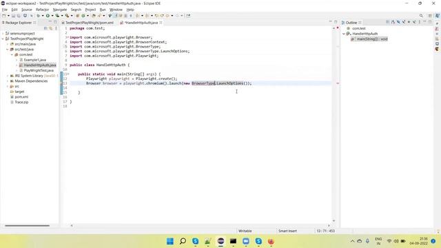The height and width of the screenshot is (248, 441).
Task: Toggle Hide Fields in Outline toolbar
Action: (x=398, y=22)
